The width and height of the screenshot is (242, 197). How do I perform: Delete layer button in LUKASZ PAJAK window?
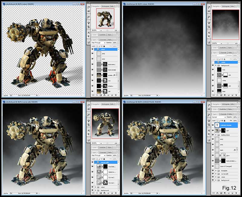(236, 193)
